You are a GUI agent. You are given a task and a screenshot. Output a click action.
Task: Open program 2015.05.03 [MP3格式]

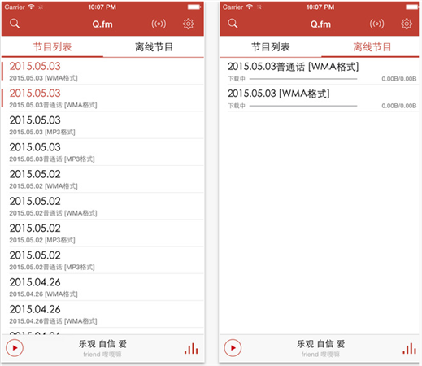[102, 125]
